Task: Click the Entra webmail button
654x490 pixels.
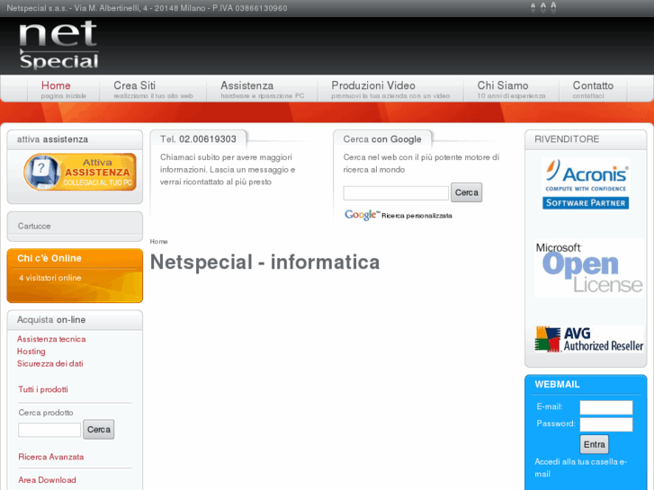Action: [594, 444]
